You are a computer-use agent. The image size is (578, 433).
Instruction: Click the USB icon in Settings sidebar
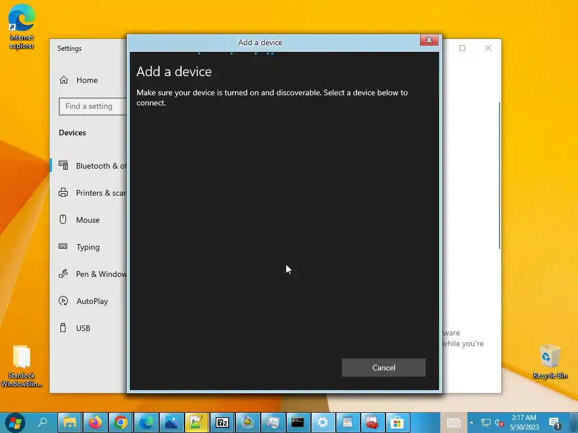(63, 328)
